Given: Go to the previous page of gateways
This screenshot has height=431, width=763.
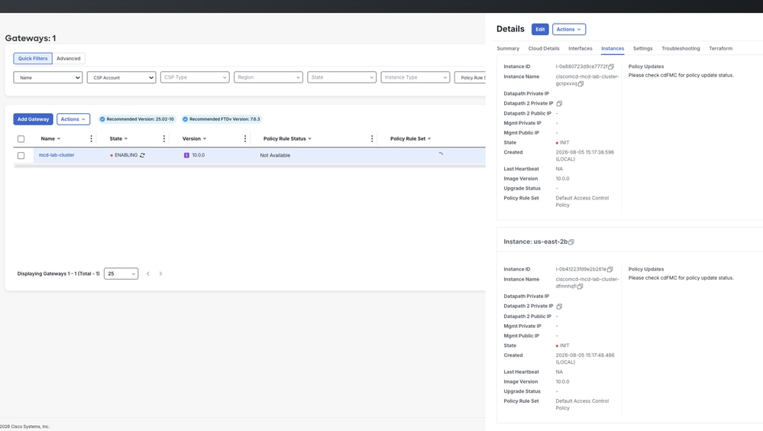Looking at the screenshot, I should pyautogui.click(x=148, y=274).
